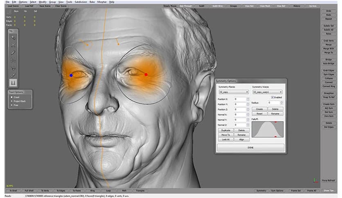
Task: Click the Position X input field
Action: click(x=241, y=99)
